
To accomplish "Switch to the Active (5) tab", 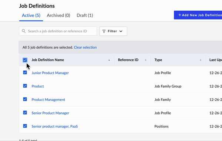I will coord(31,15).
